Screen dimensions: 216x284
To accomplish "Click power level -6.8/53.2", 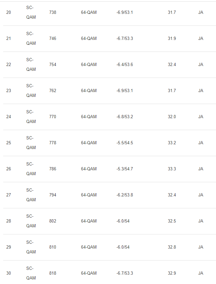I will click(125, 117).
